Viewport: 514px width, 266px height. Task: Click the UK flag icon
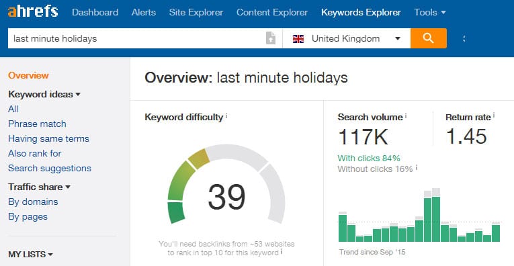tap(298, 39)
